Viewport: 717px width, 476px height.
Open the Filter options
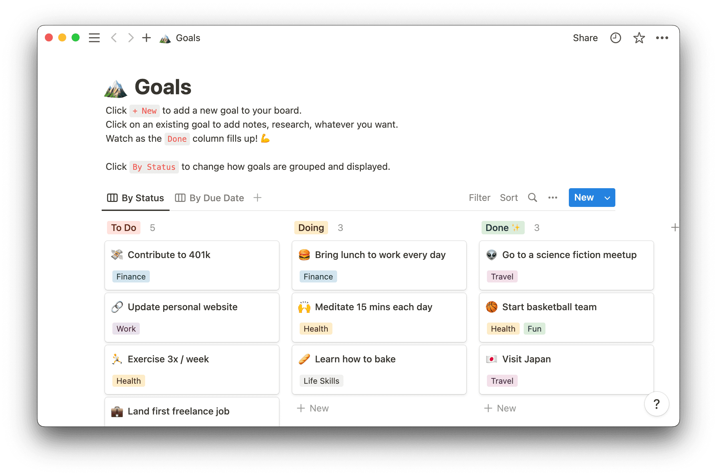coord(479,198)
